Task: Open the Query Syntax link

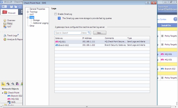Action: [162, 19]
